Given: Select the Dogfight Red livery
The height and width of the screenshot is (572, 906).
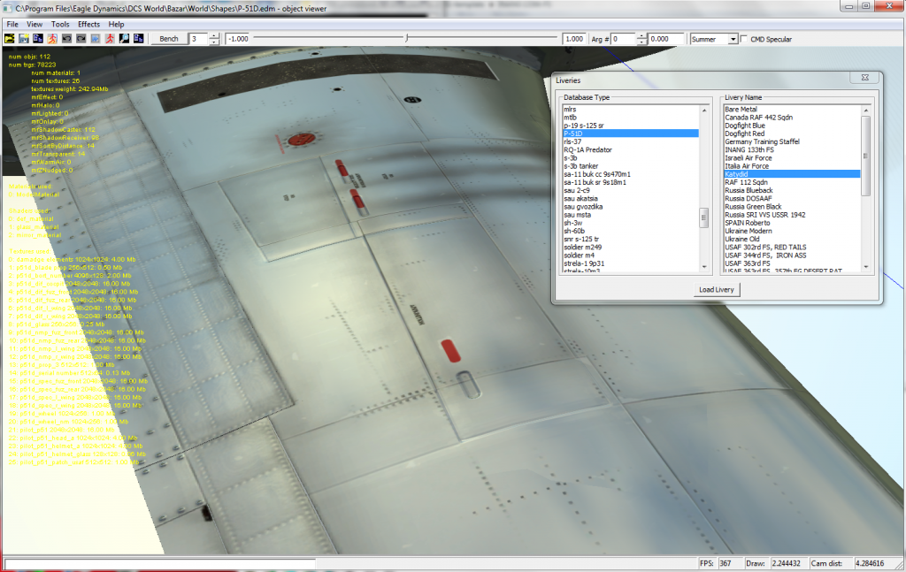Looking at the screenshot, I should click(x=743, y=133).
